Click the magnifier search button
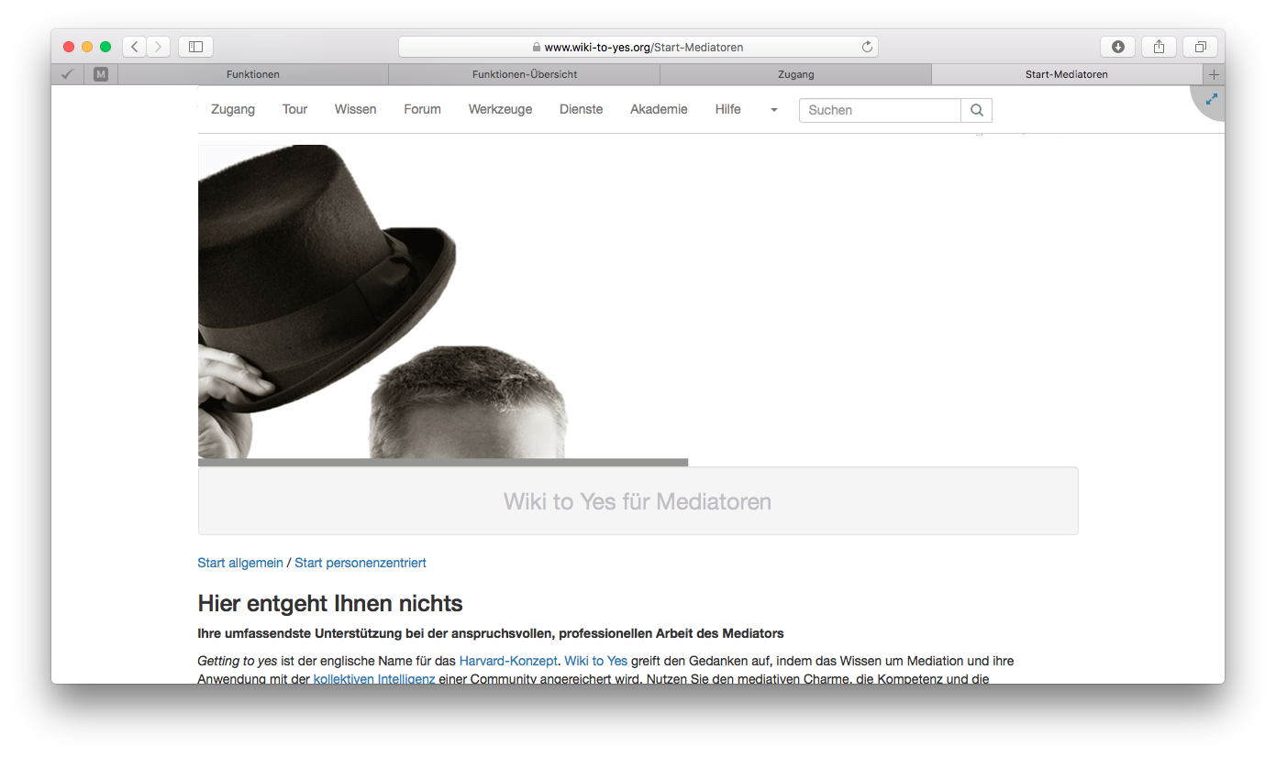The image size is (1276, 757). coord(976,110)
